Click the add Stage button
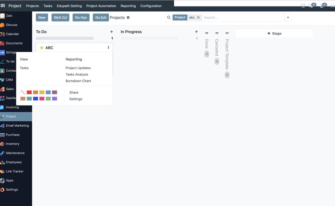This screenshot has width=335, height=206. [x=274, y=33]
